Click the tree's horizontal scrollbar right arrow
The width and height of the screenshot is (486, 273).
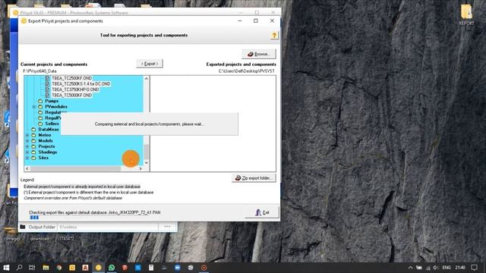pos(140,168)
